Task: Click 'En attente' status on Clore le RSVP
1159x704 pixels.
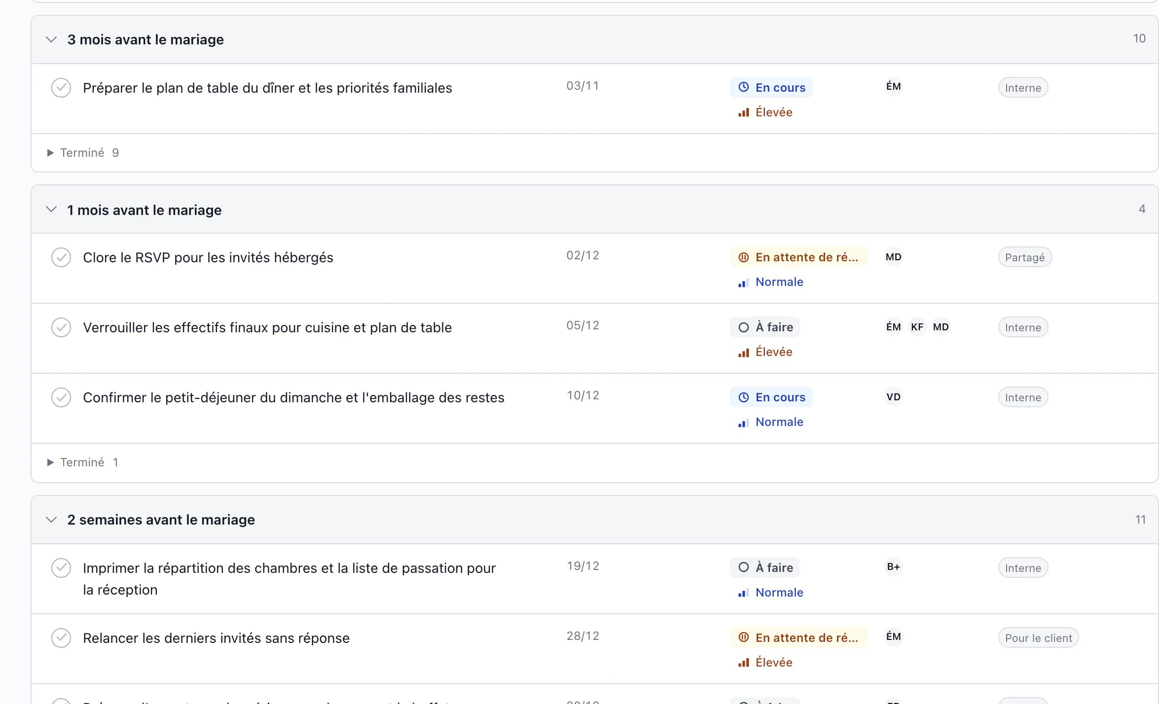Action: click(x=798, y=257)
